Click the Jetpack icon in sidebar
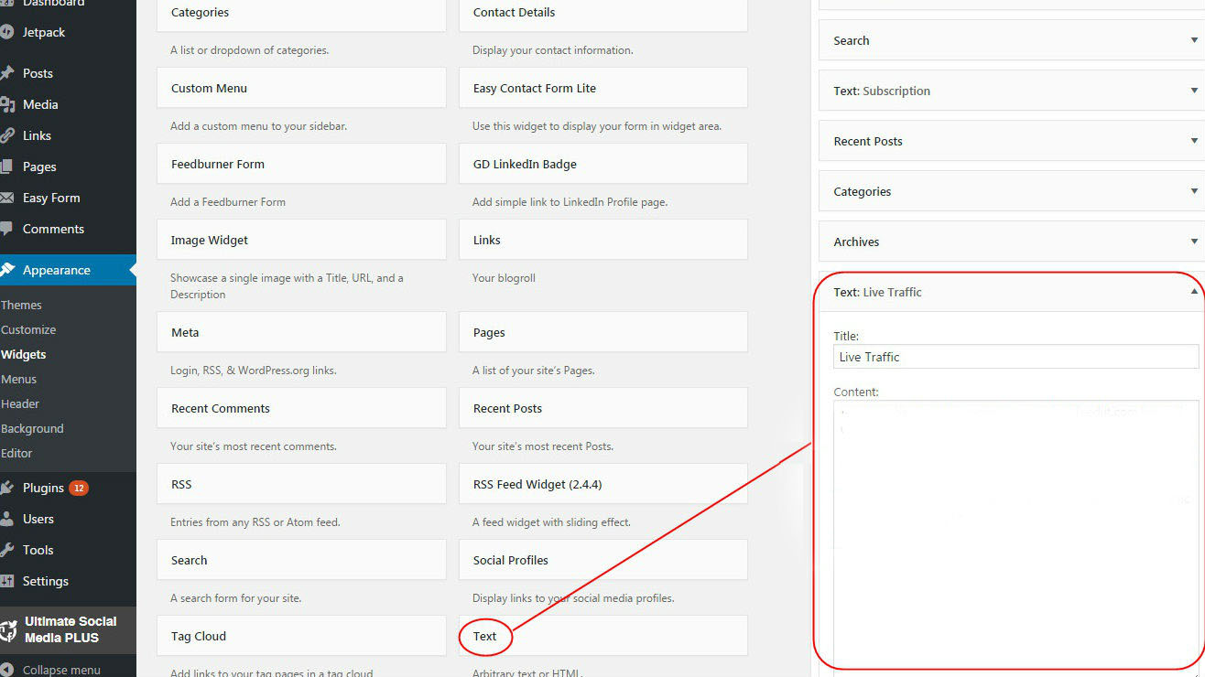The image size is (1205, 677). pyautogui.click(x=6, y=32)
